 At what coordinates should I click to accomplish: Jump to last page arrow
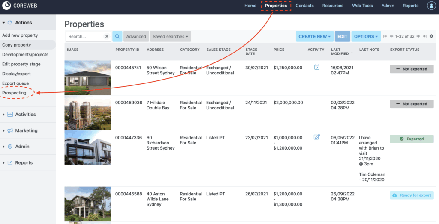click(424, 36)
